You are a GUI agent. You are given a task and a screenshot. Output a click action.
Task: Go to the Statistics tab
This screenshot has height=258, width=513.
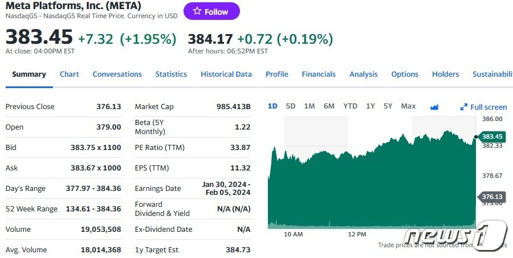171,74
